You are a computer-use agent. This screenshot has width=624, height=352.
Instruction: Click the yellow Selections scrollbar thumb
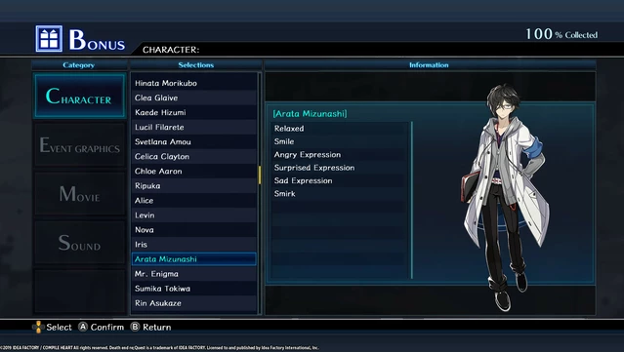tap(260, 175)
